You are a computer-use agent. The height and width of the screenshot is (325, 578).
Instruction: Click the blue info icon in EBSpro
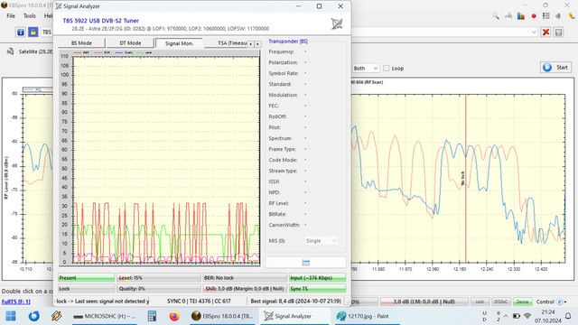(21, 32)
